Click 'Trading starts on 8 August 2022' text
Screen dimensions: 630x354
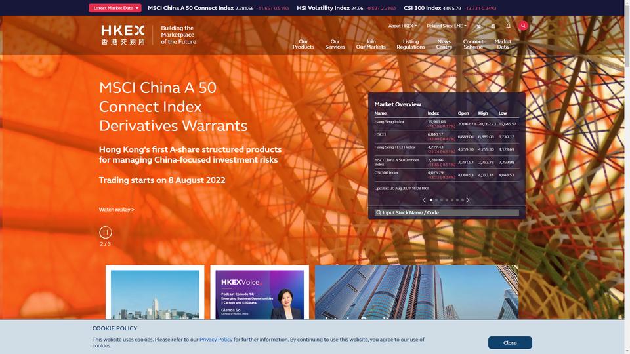(x=162, y=180)
